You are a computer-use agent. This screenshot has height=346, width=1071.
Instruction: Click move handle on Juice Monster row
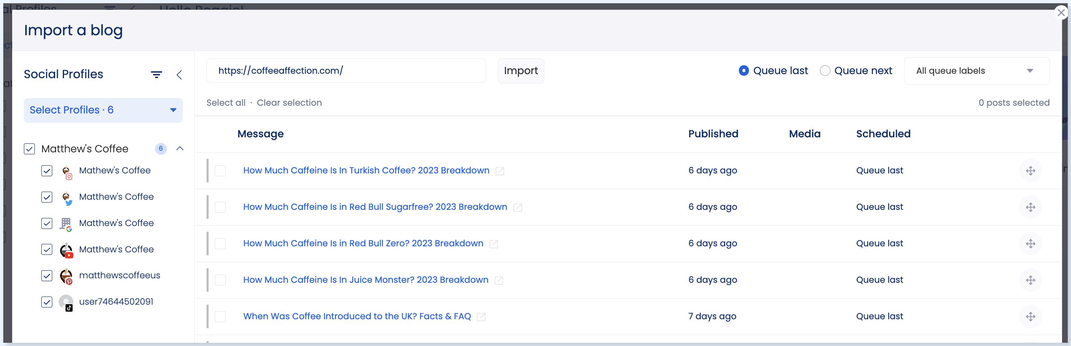click(x=1030, y=280)
